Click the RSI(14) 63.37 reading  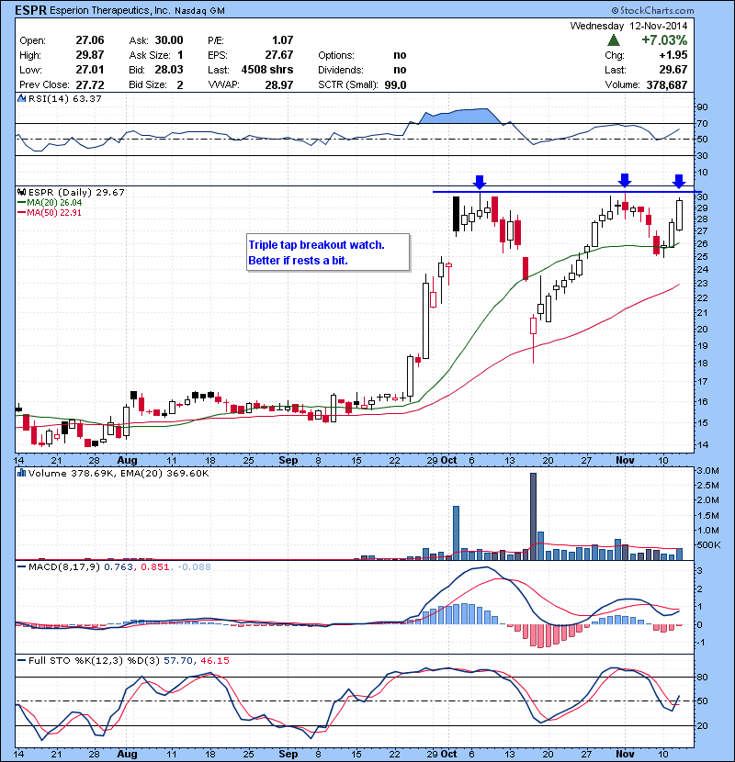pyautogui.click(x=64, y=98)
